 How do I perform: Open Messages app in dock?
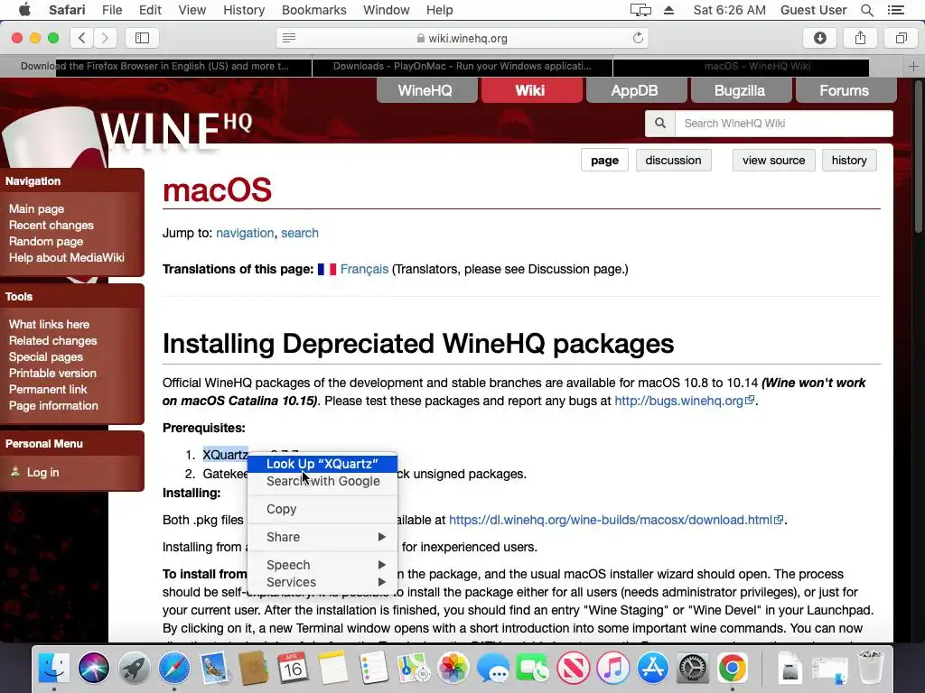(x=493, y=669)
